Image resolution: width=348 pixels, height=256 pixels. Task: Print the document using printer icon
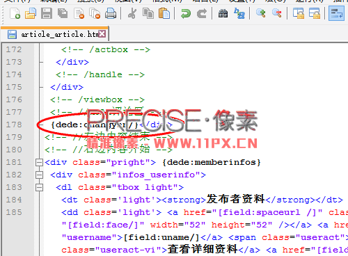pyautogui.click(x=111, y=13)
